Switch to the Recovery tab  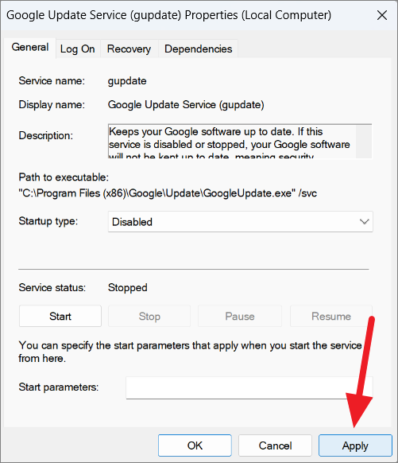point(129,49)
